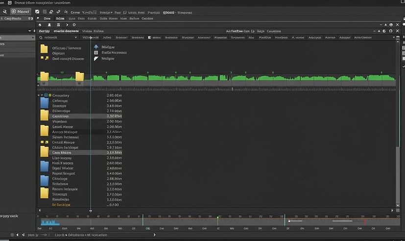
Task: Click the record circle icon in the panel toolbar
Action: coord(74,25)
